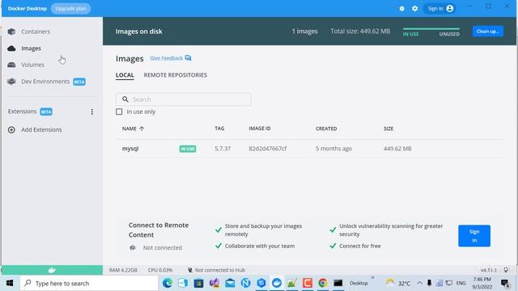
Task: Click the Upgrade plan button
Action: 70,9
